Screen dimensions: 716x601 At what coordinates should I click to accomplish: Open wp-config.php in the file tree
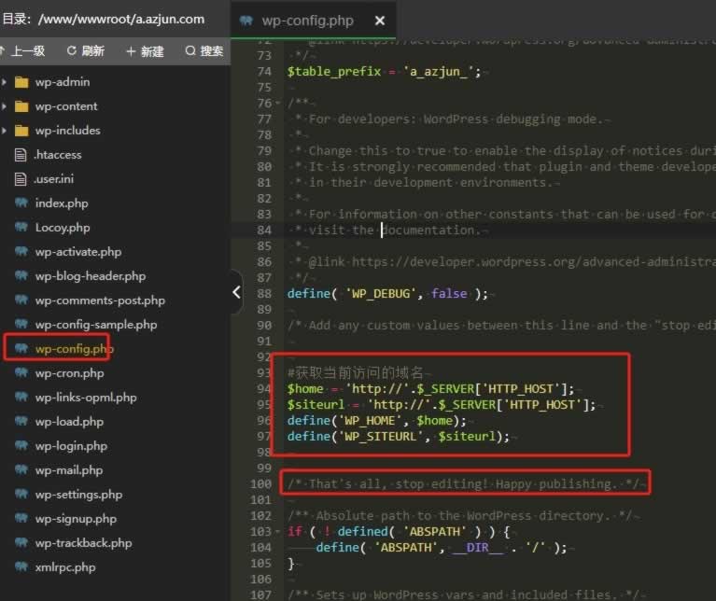tap(74, 349)
